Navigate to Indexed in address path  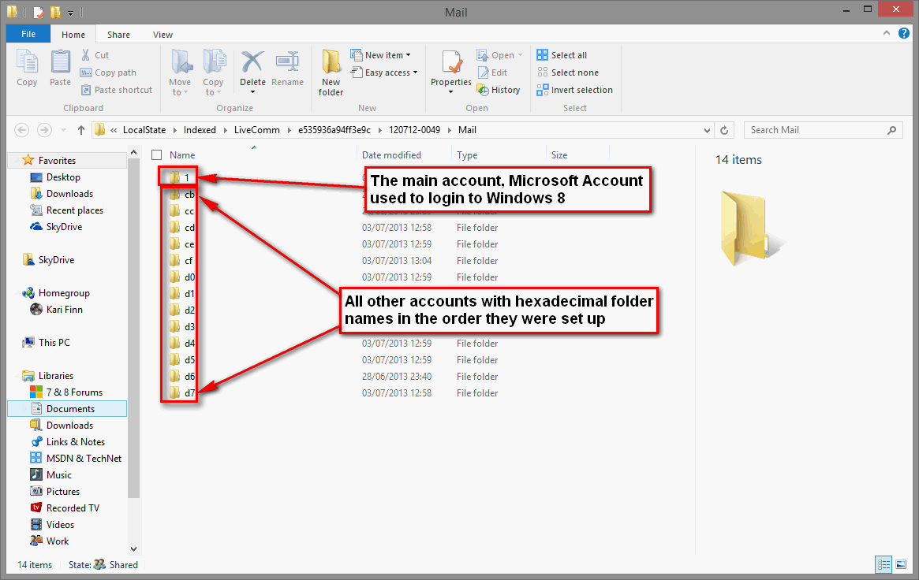[200, 130]
